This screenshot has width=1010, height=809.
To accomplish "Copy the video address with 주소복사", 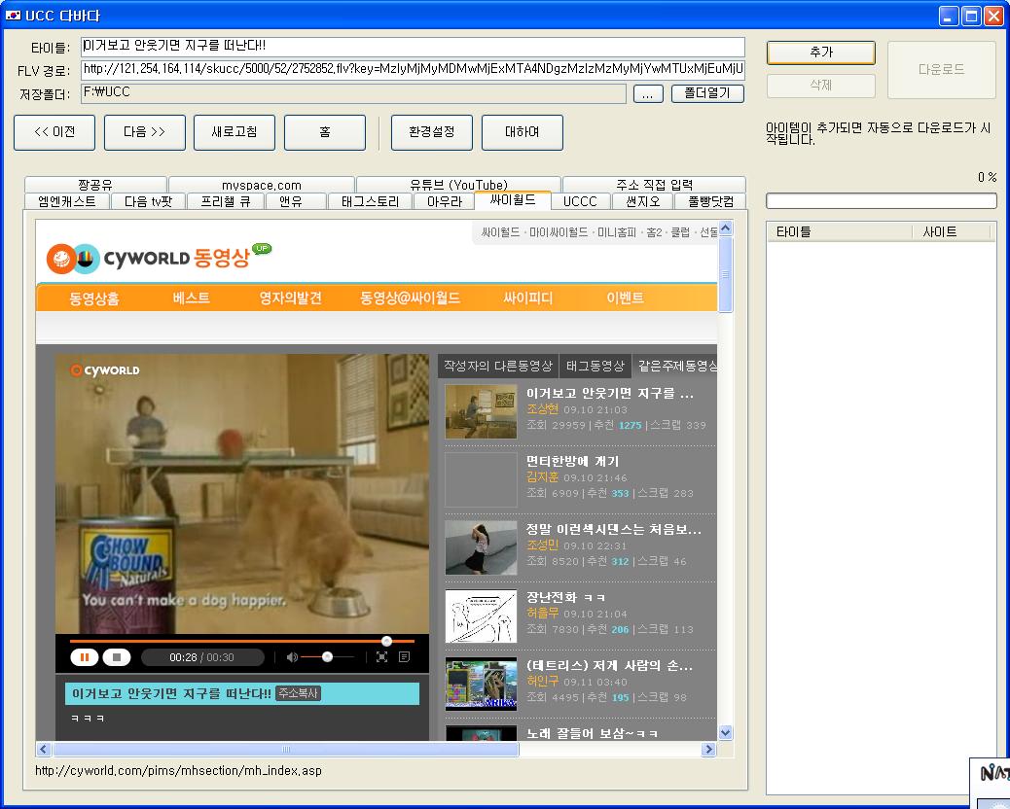I will pos(299,693).
